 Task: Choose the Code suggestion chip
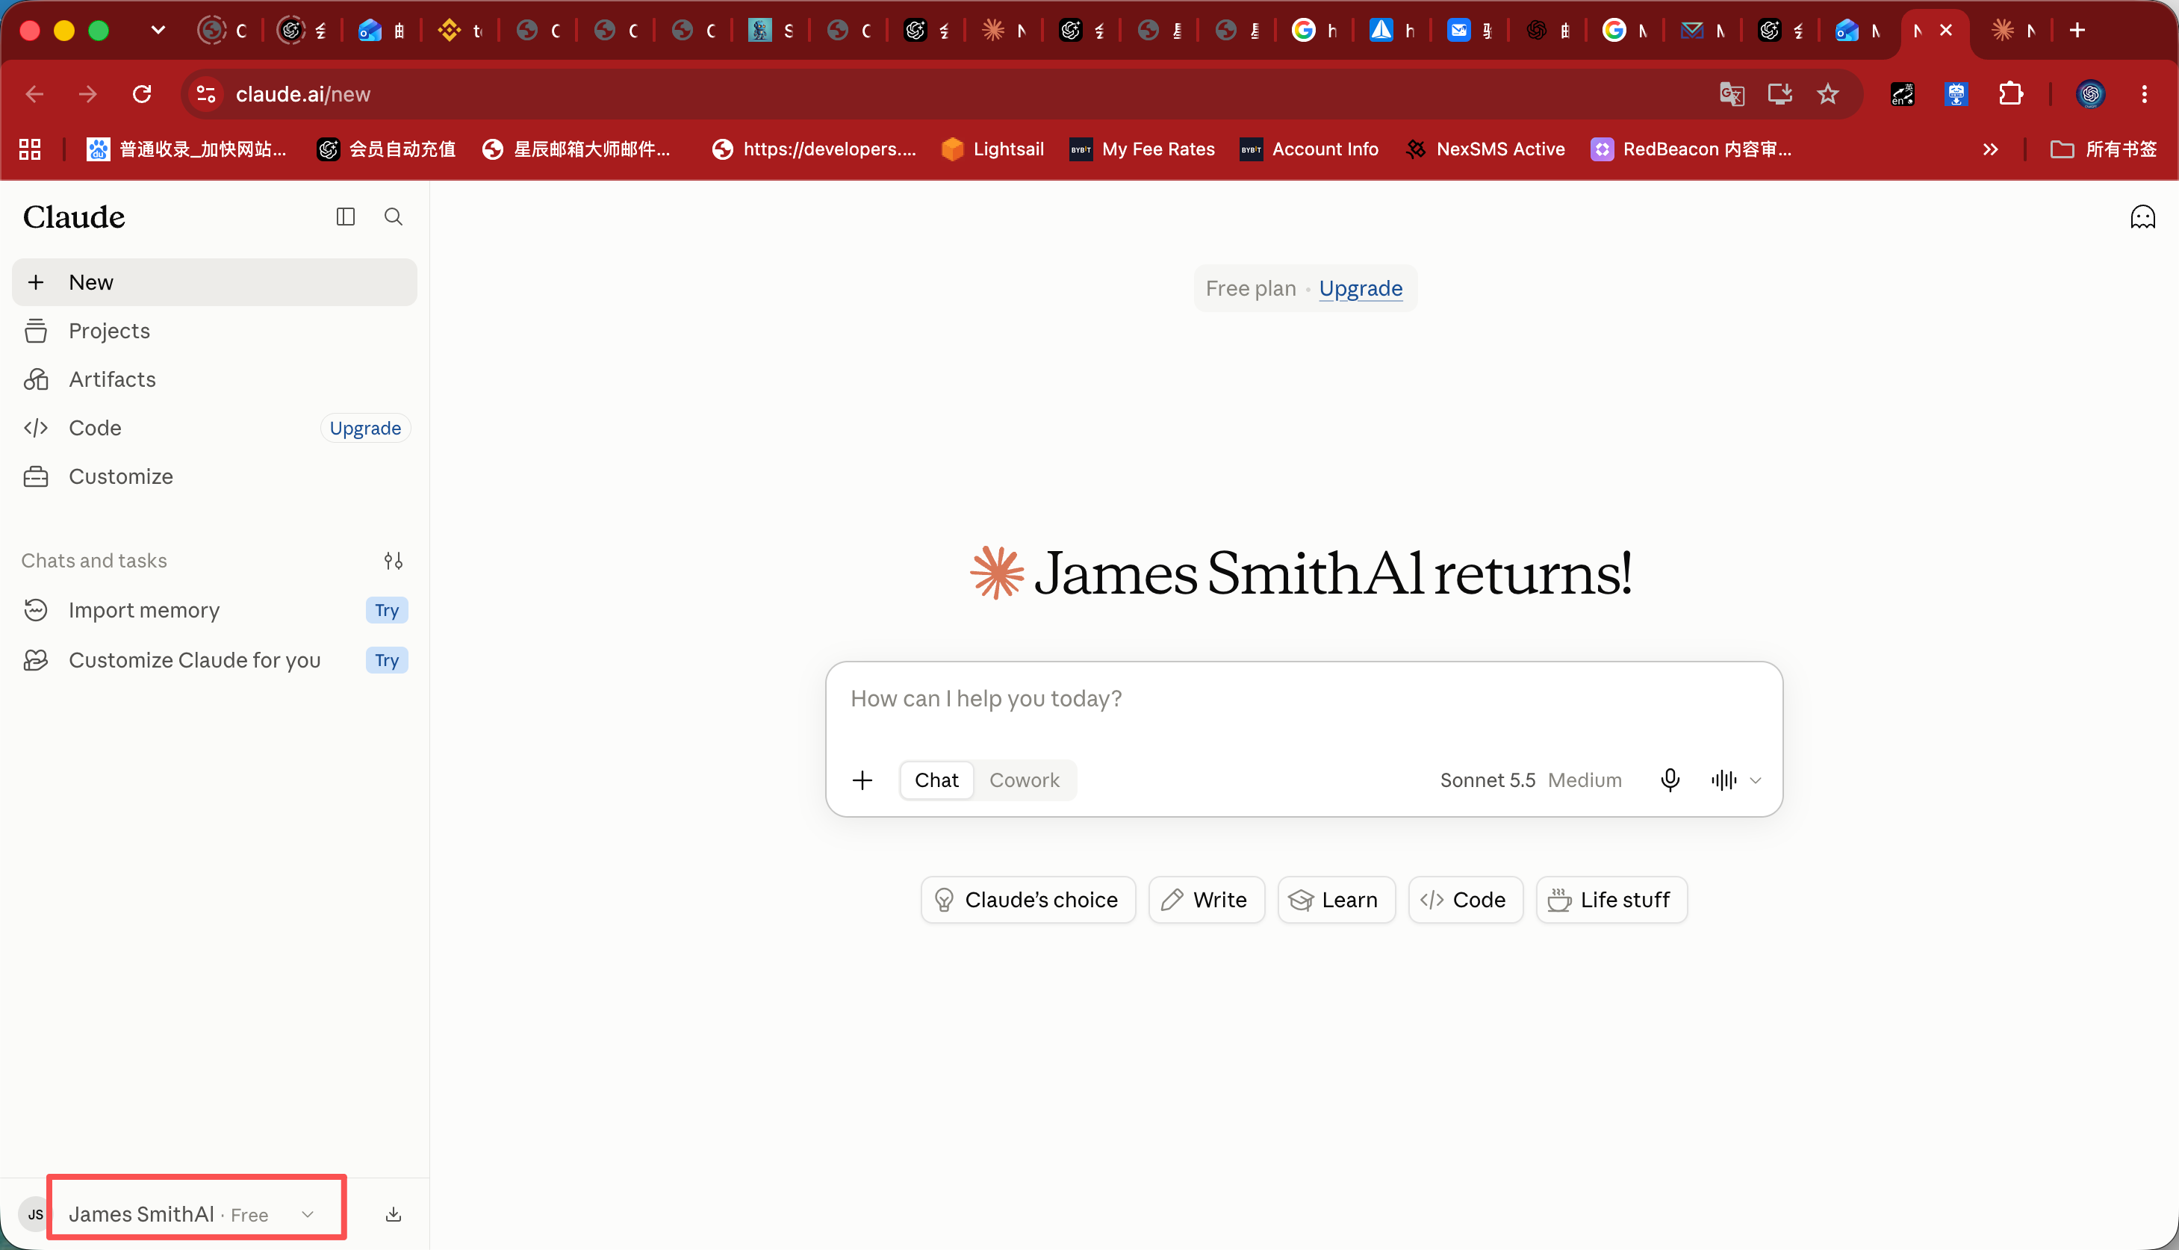[1466, 900]
